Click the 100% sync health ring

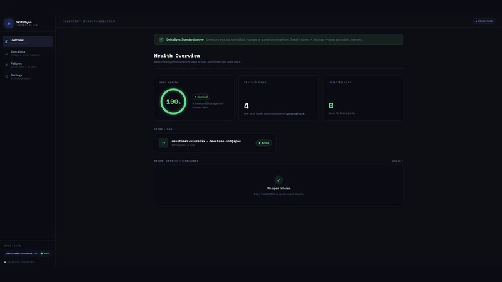pyautogui.click(x=173, y=102)
